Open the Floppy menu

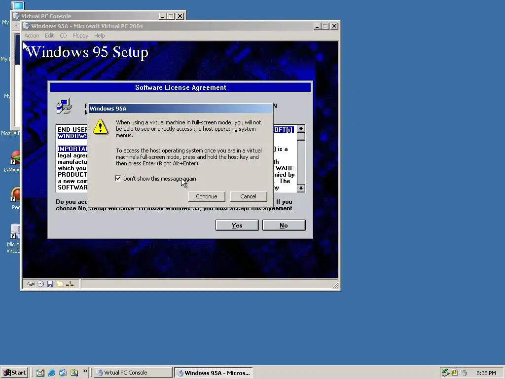click(80, 36)
